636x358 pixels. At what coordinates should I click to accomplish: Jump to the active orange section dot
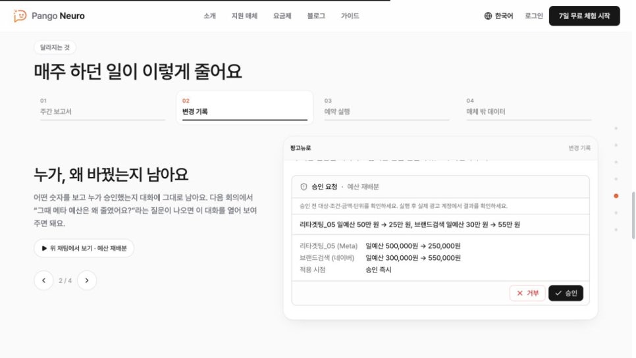(616, 196)
